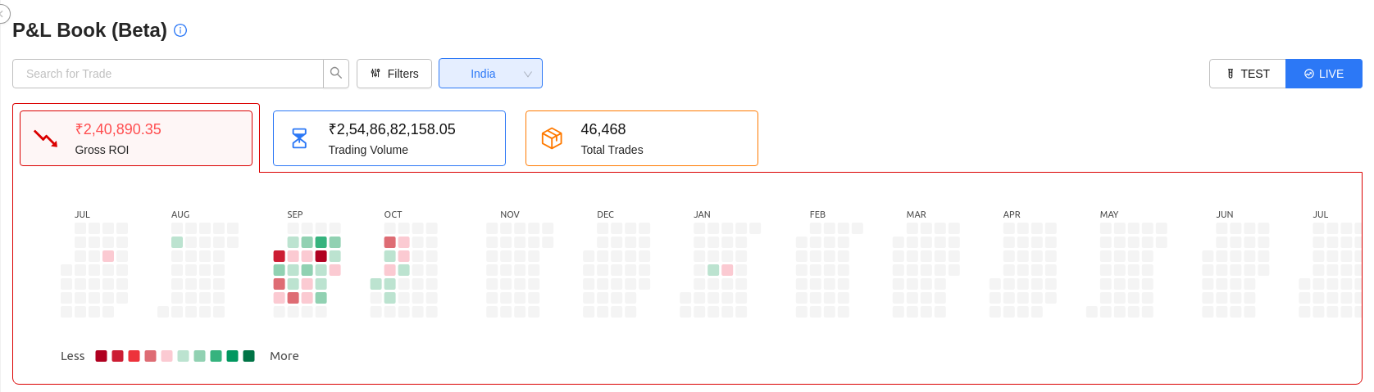Focus the Search for Trade field
The image size is (1374, 392).
(x=168, y=74)
